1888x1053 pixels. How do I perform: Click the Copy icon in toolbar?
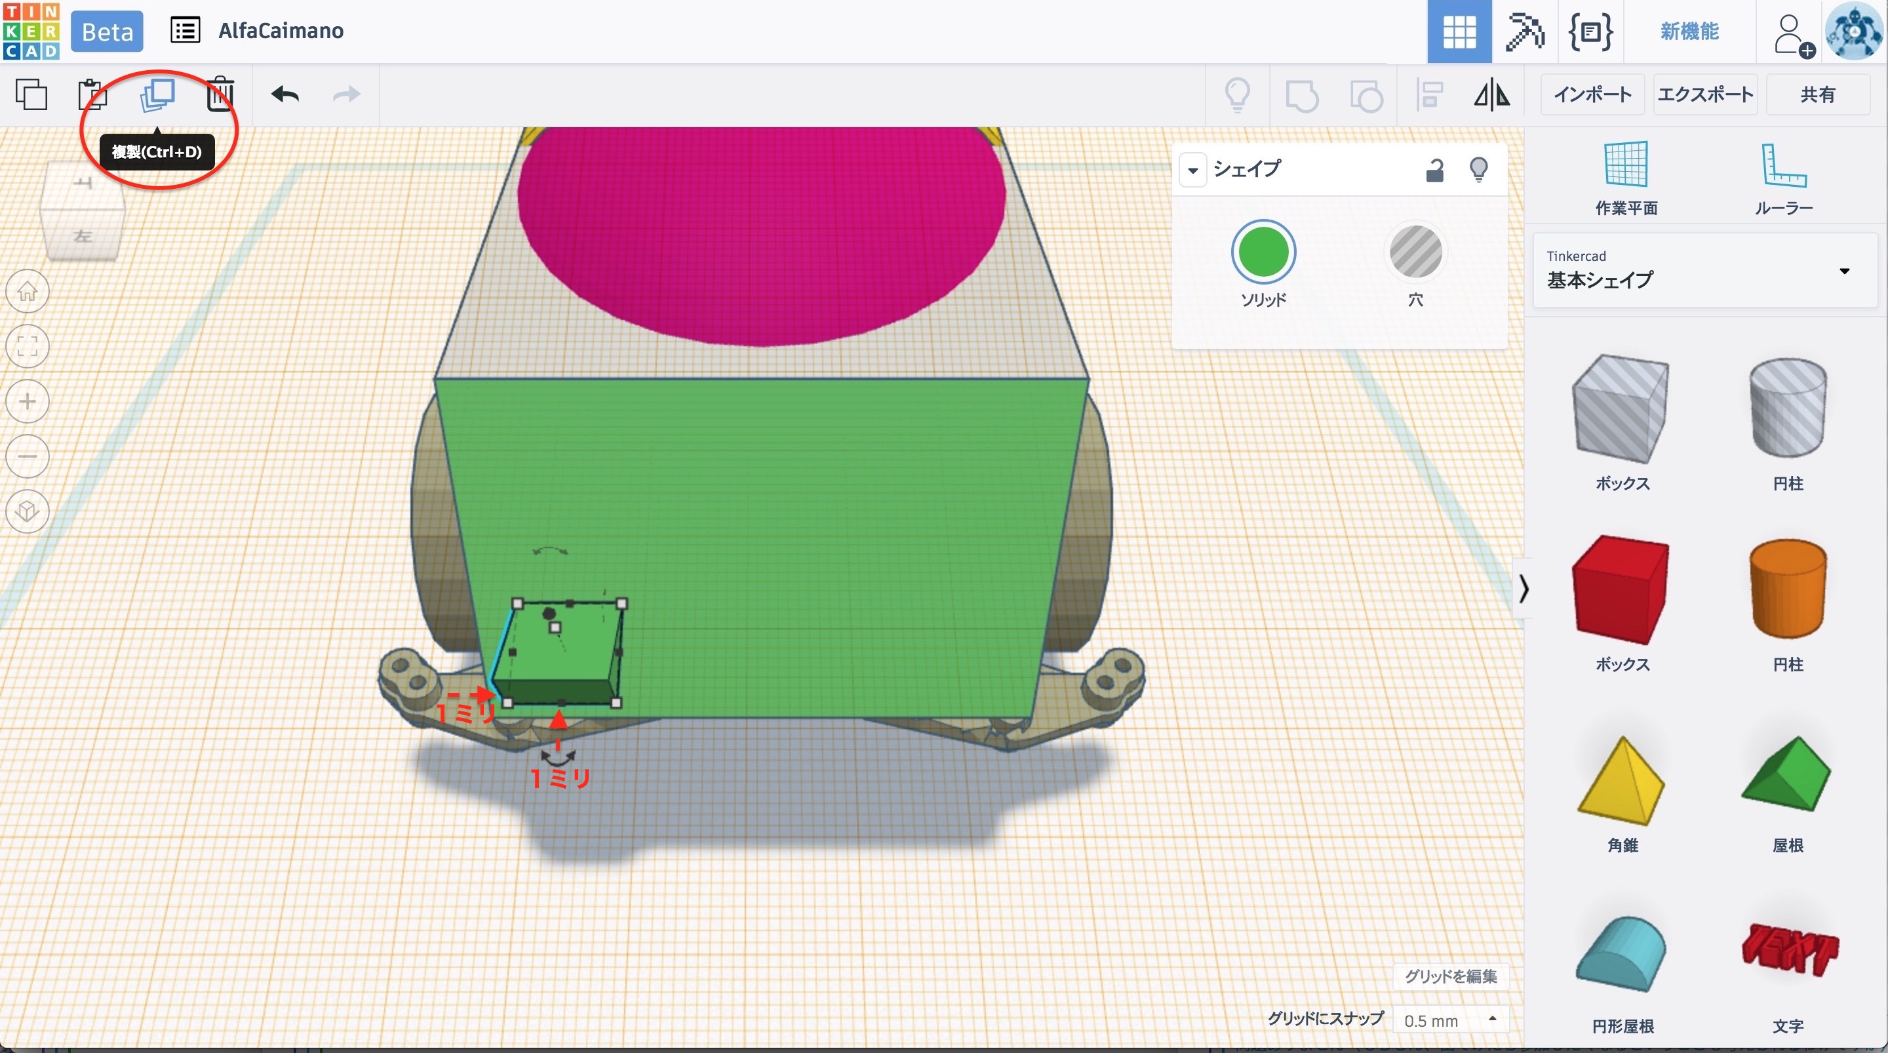point(31,94)
